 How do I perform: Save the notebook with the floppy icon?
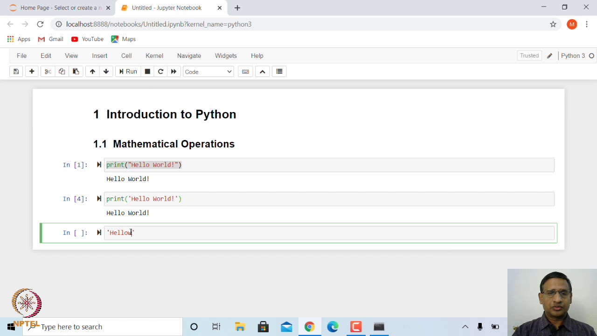click(16, 71)
